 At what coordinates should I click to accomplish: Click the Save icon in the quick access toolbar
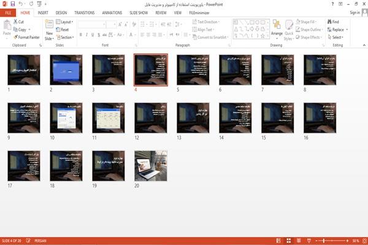click(x=13, y=4)
